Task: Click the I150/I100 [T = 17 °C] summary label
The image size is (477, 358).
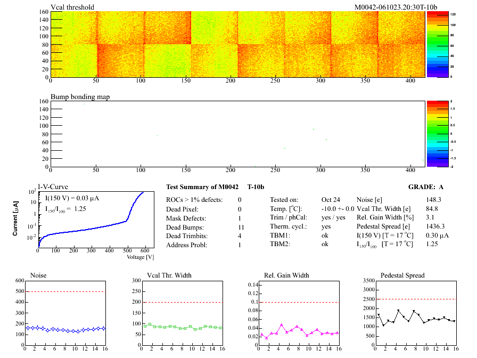Action: 385,244
